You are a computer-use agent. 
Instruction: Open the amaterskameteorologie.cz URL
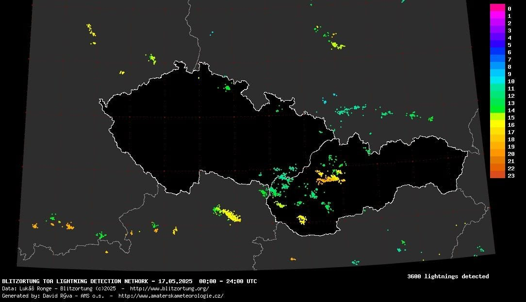click(171, 296)
